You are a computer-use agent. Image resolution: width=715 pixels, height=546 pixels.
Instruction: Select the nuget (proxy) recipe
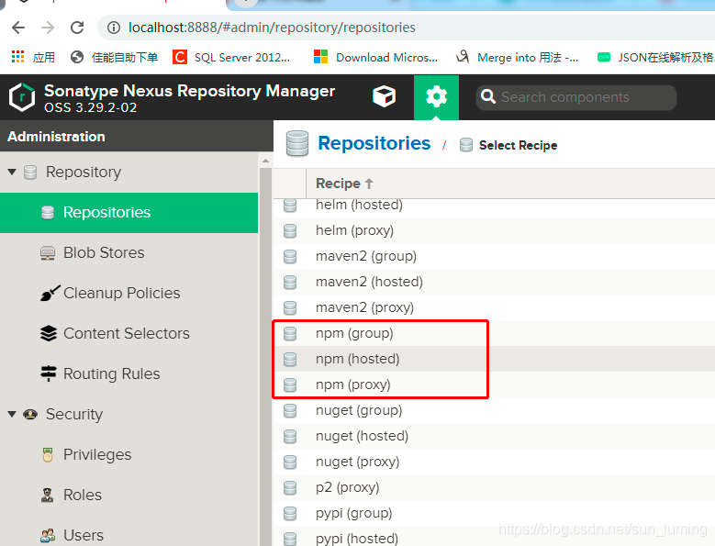click(494, 462)
